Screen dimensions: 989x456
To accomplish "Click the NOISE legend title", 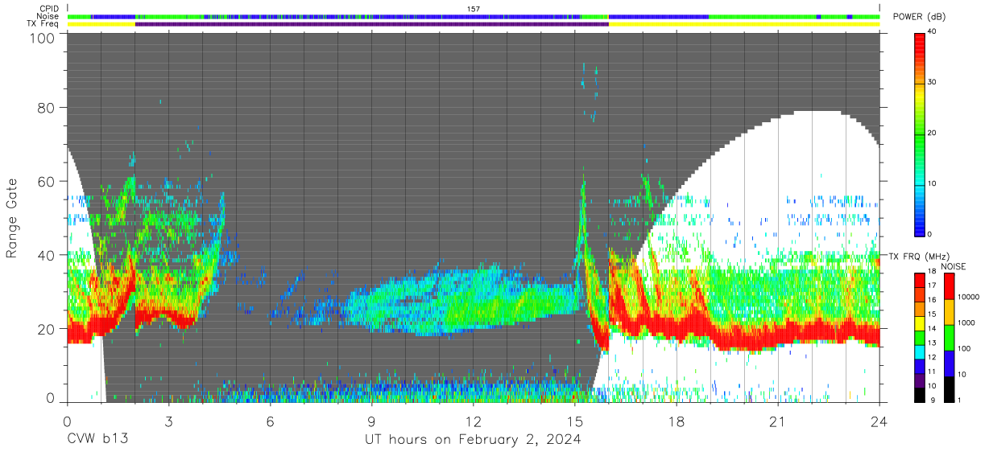I will (x=954, y=266).
